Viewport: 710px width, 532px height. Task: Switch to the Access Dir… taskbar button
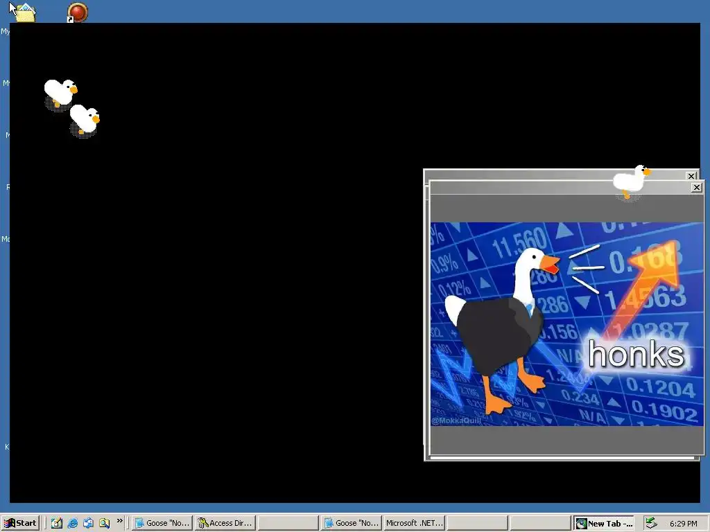225,523
